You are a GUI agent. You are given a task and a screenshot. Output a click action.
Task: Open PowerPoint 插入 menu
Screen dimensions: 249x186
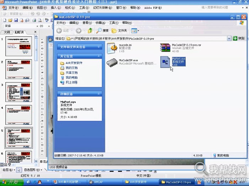click(x=56, y=7)
